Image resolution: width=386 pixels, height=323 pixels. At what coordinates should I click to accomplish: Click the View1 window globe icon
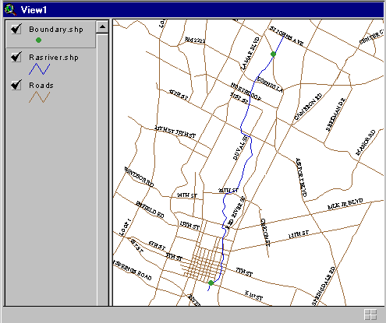10,10
